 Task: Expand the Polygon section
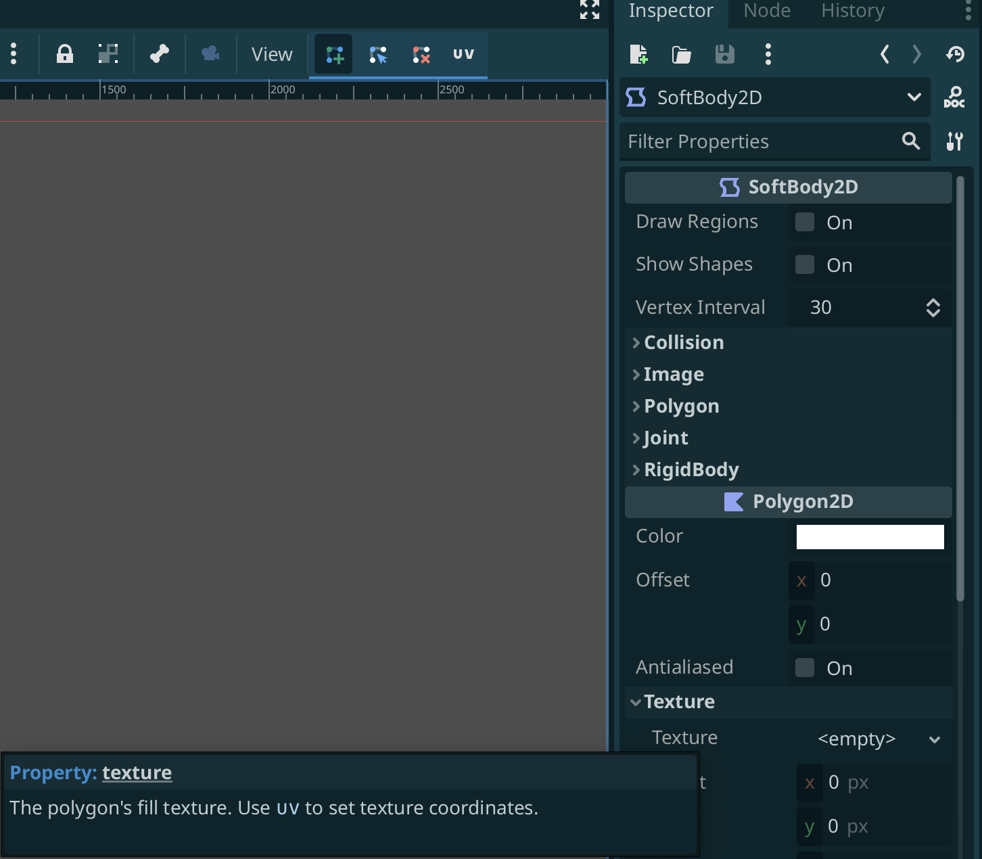coord(789,406)
